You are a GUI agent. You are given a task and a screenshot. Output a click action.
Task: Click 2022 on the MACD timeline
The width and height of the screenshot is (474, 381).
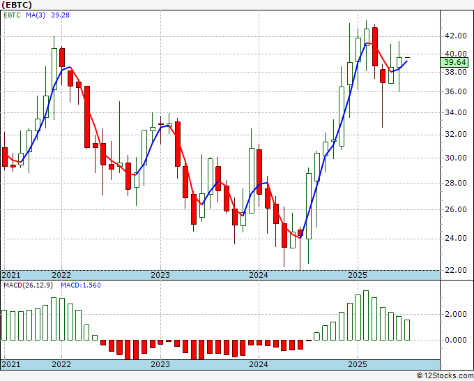[61, 364]
